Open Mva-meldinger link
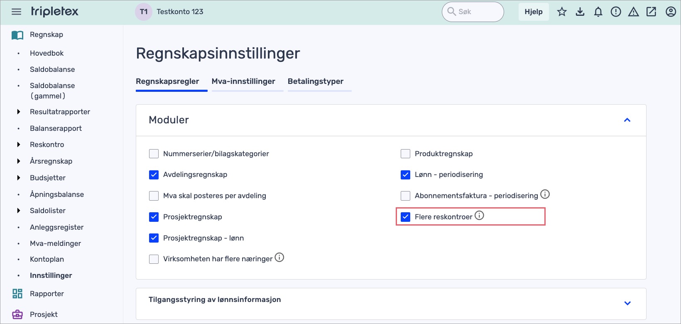The height and width of the screenshot is (324, 681). [x=55, y=243]
